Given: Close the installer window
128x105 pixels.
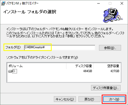Looking at the screenshot, I should coord(122,3).
